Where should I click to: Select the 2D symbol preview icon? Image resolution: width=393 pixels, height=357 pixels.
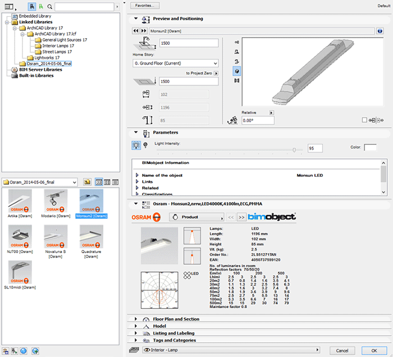[x=236, y=42]
